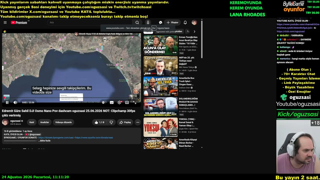Dislike the video with thumbs down
The image size is (320, 180).
click(111, 122)
